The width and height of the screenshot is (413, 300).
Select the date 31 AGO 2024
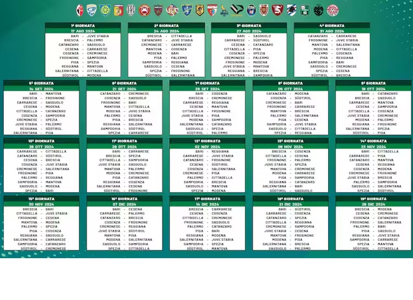332,31
